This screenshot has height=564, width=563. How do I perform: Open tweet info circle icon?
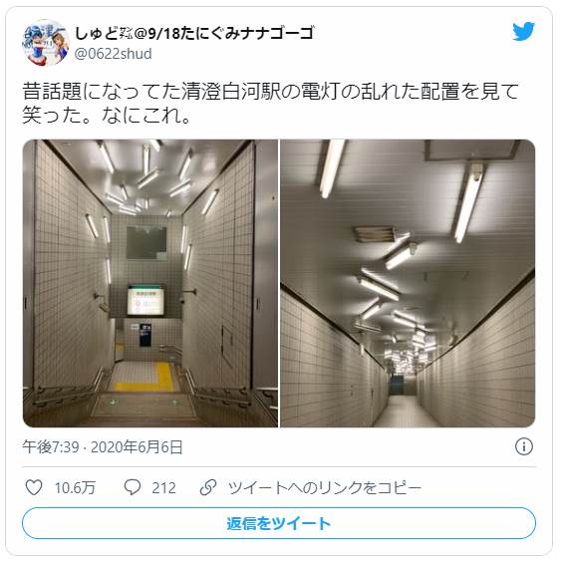(x=523, y=446)
